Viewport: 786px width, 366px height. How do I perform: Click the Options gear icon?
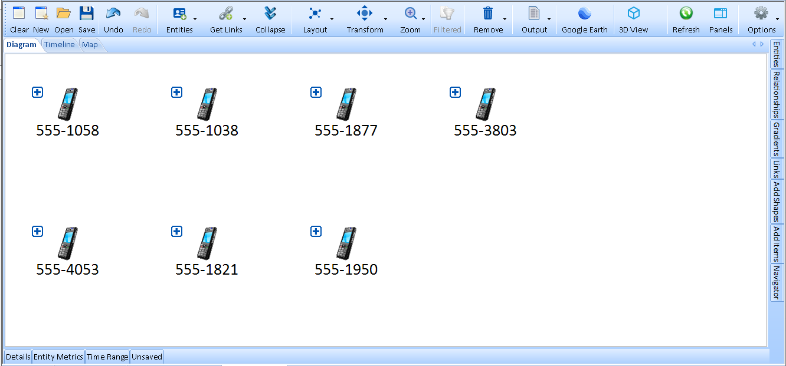pos(761,14)
